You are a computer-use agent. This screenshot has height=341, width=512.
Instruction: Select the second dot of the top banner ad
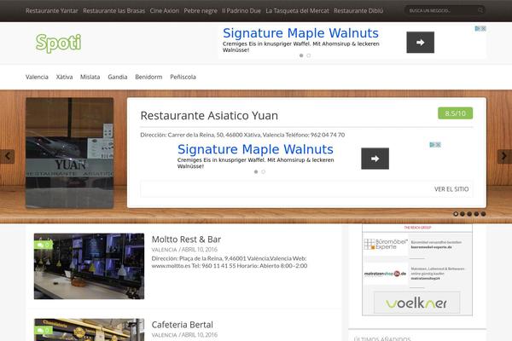coord(309,55)
